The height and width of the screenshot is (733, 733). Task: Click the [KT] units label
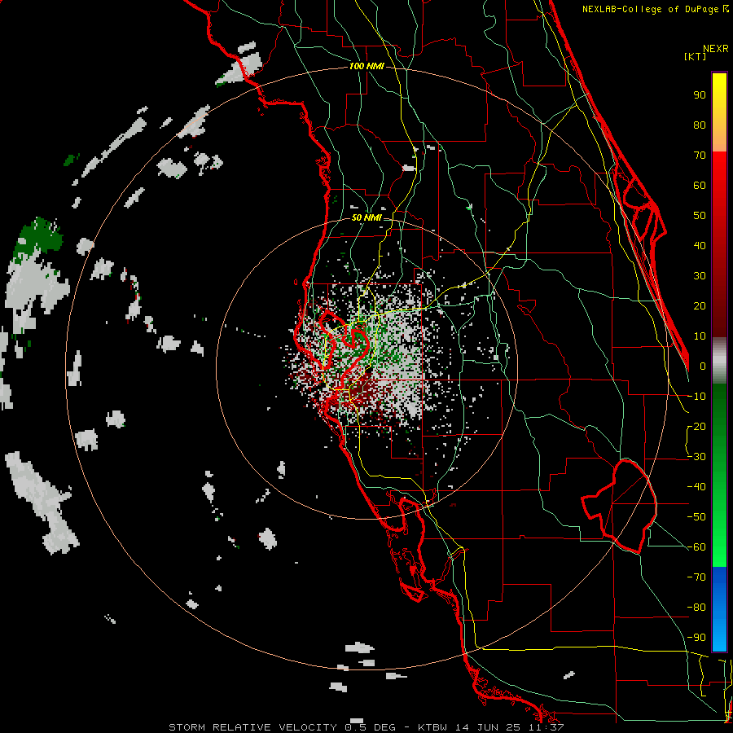point(696,56)
